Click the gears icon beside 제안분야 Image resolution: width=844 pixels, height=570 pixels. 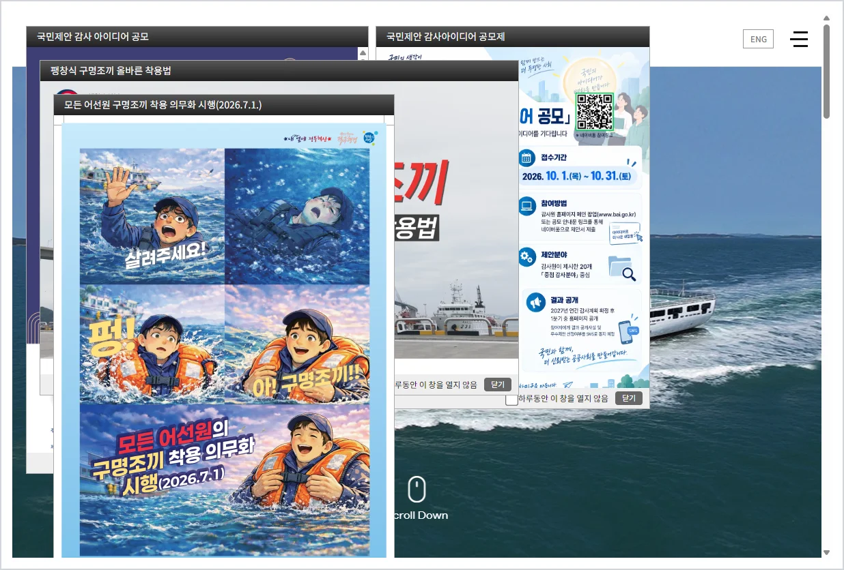(x=526, y=257)
